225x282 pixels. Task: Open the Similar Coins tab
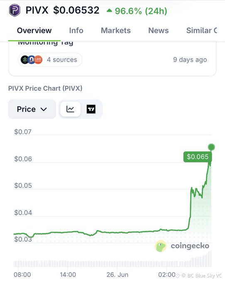[x=202, y=31]
